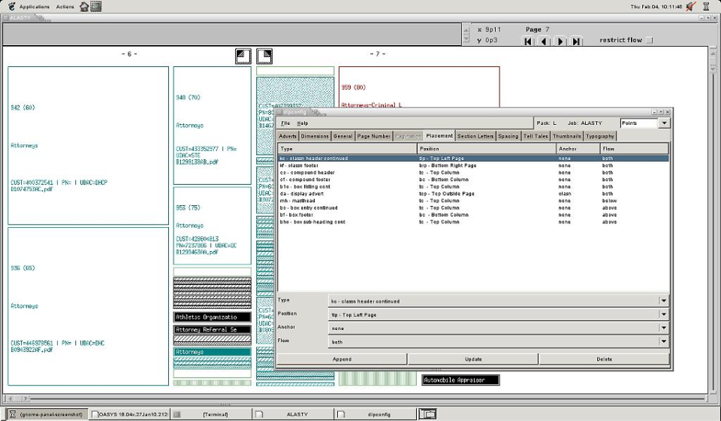Open the File menu in dlpconfig

pyautogui.click(x=285, y=123)
